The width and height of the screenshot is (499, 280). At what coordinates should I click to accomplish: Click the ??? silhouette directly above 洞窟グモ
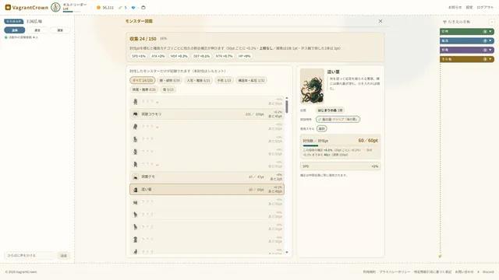pyautogui.click(x=135, y=164)
